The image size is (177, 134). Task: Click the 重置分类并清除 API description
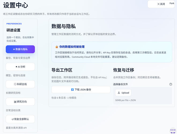pos(16,128)
